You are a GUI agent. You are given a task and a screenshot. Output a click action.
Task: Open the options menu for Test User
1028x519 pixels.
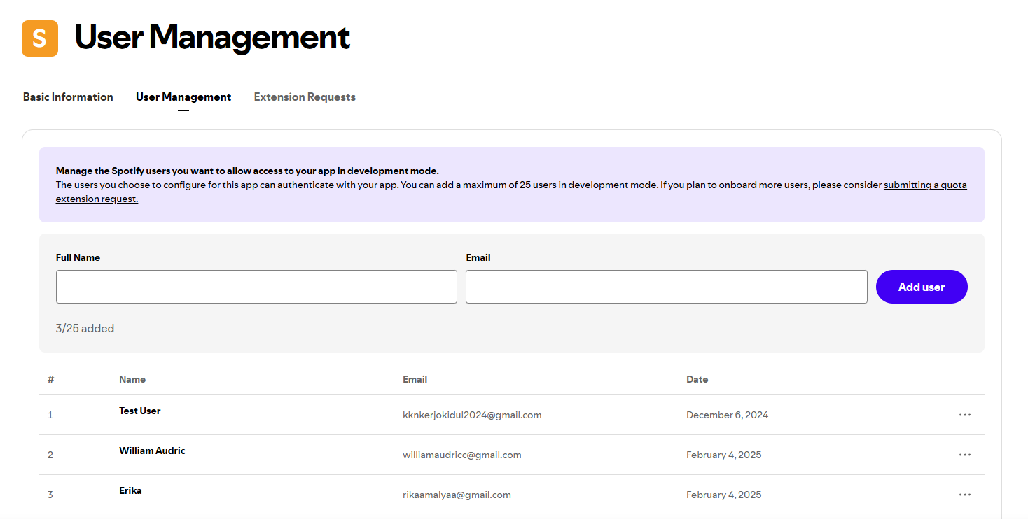(x=965, y=414)
